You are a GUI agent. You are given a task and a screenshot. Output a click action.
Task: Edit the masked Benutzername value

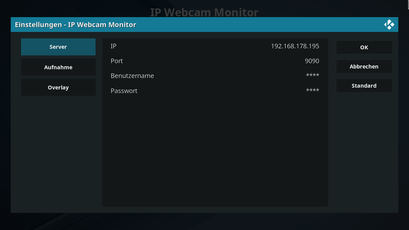pos(313,75)
